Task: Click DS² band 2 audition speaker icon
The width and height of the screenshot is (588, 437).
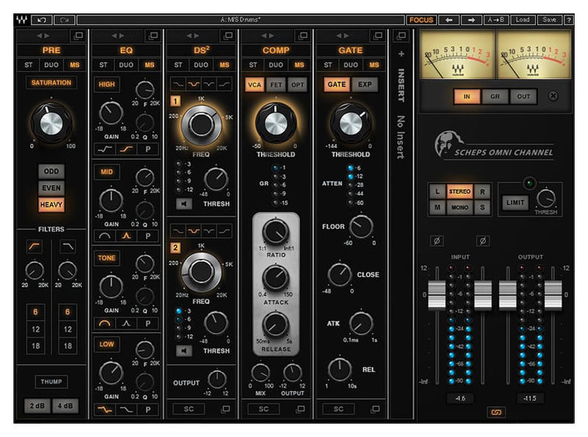Action: [184, 350]
